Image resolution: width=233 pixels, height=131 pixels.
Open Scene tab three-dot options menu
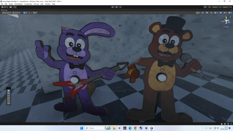(x=231, y=10)
